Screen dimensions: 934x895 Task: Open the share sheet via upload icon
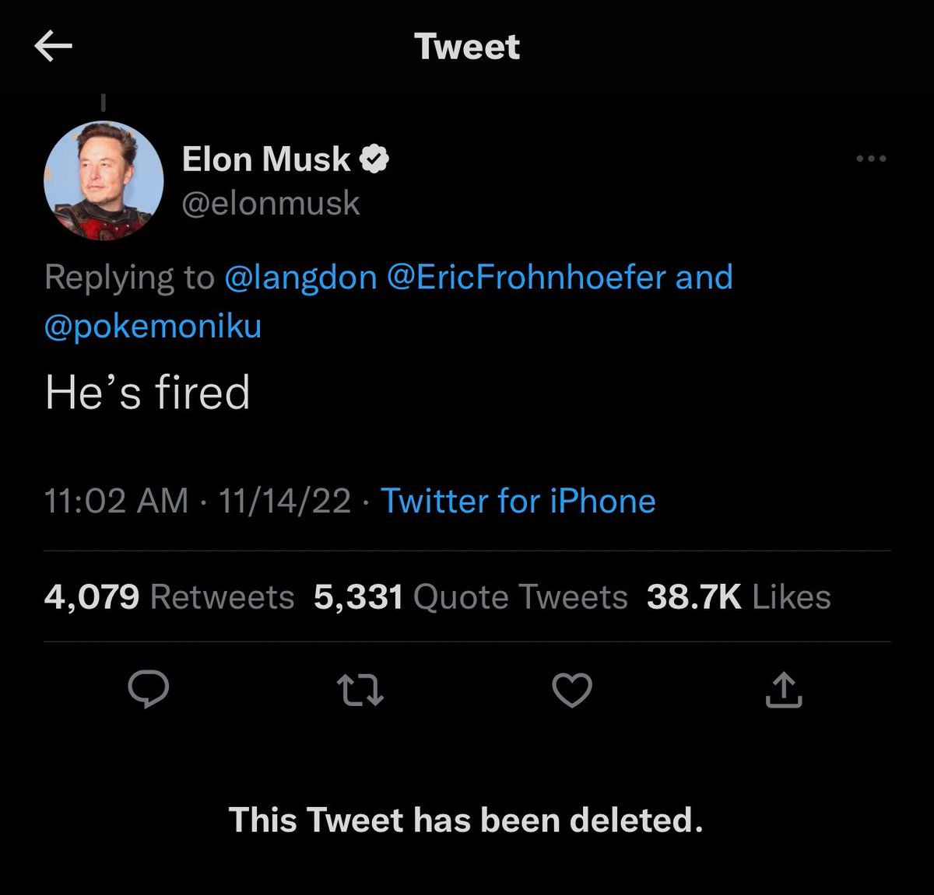(783, 690)
